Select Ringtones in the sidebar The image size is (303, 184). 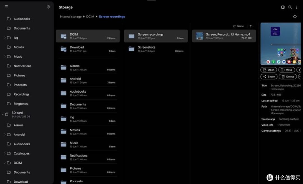point(21,104)
